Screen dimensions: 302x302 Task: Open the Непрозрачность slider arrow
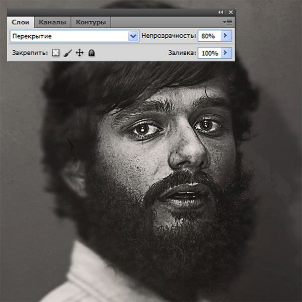coord(226,36)
